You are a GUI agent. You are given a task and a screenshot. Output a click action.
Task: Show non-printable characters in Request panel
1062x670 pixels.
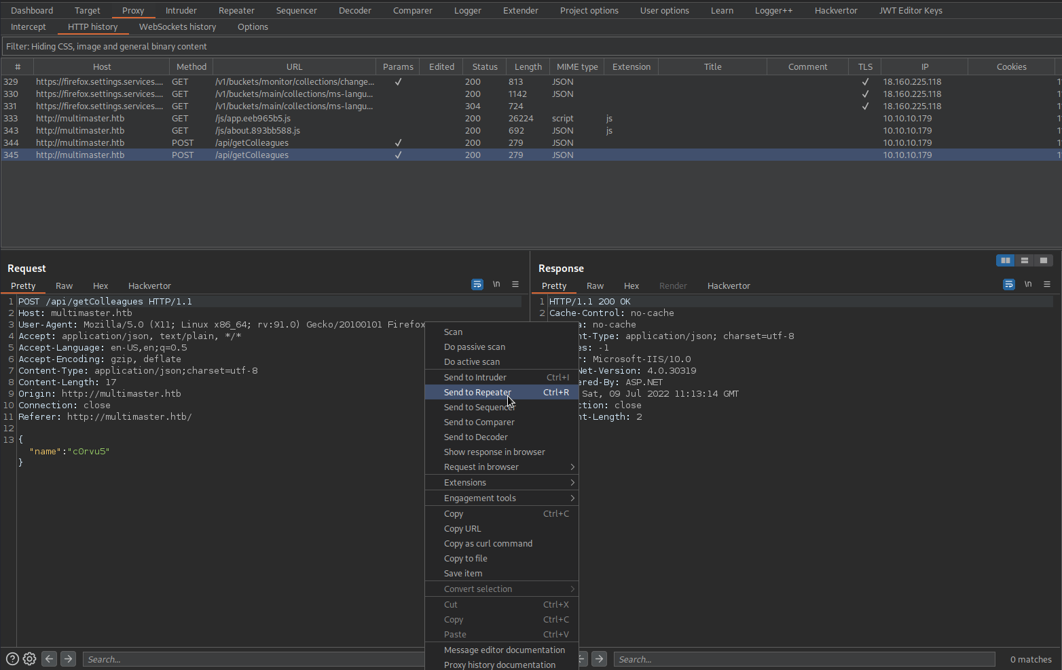point(496,284)
